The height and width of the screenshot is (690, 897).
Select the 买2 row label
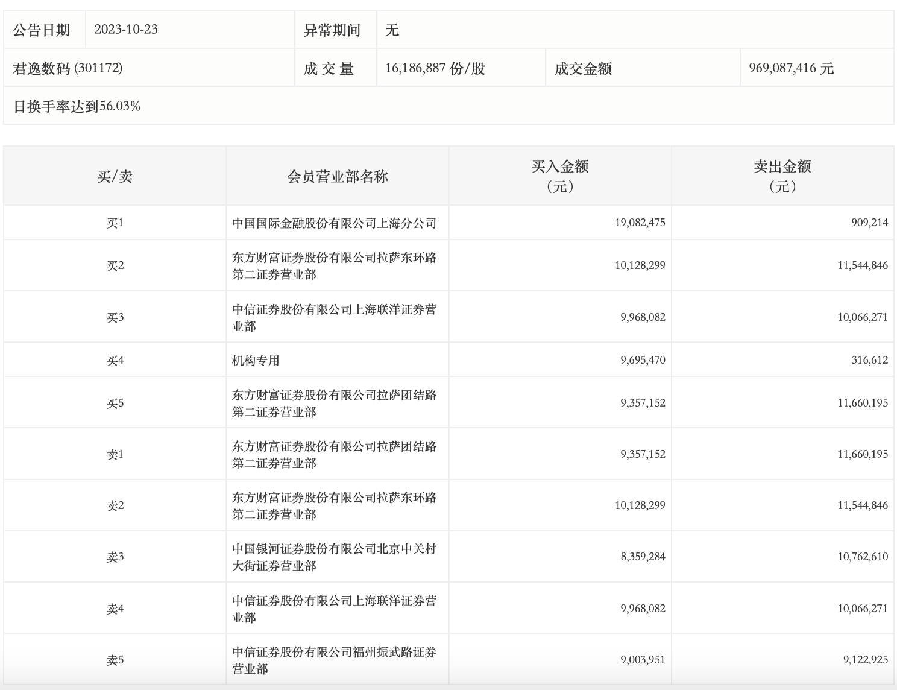(115, 265)
